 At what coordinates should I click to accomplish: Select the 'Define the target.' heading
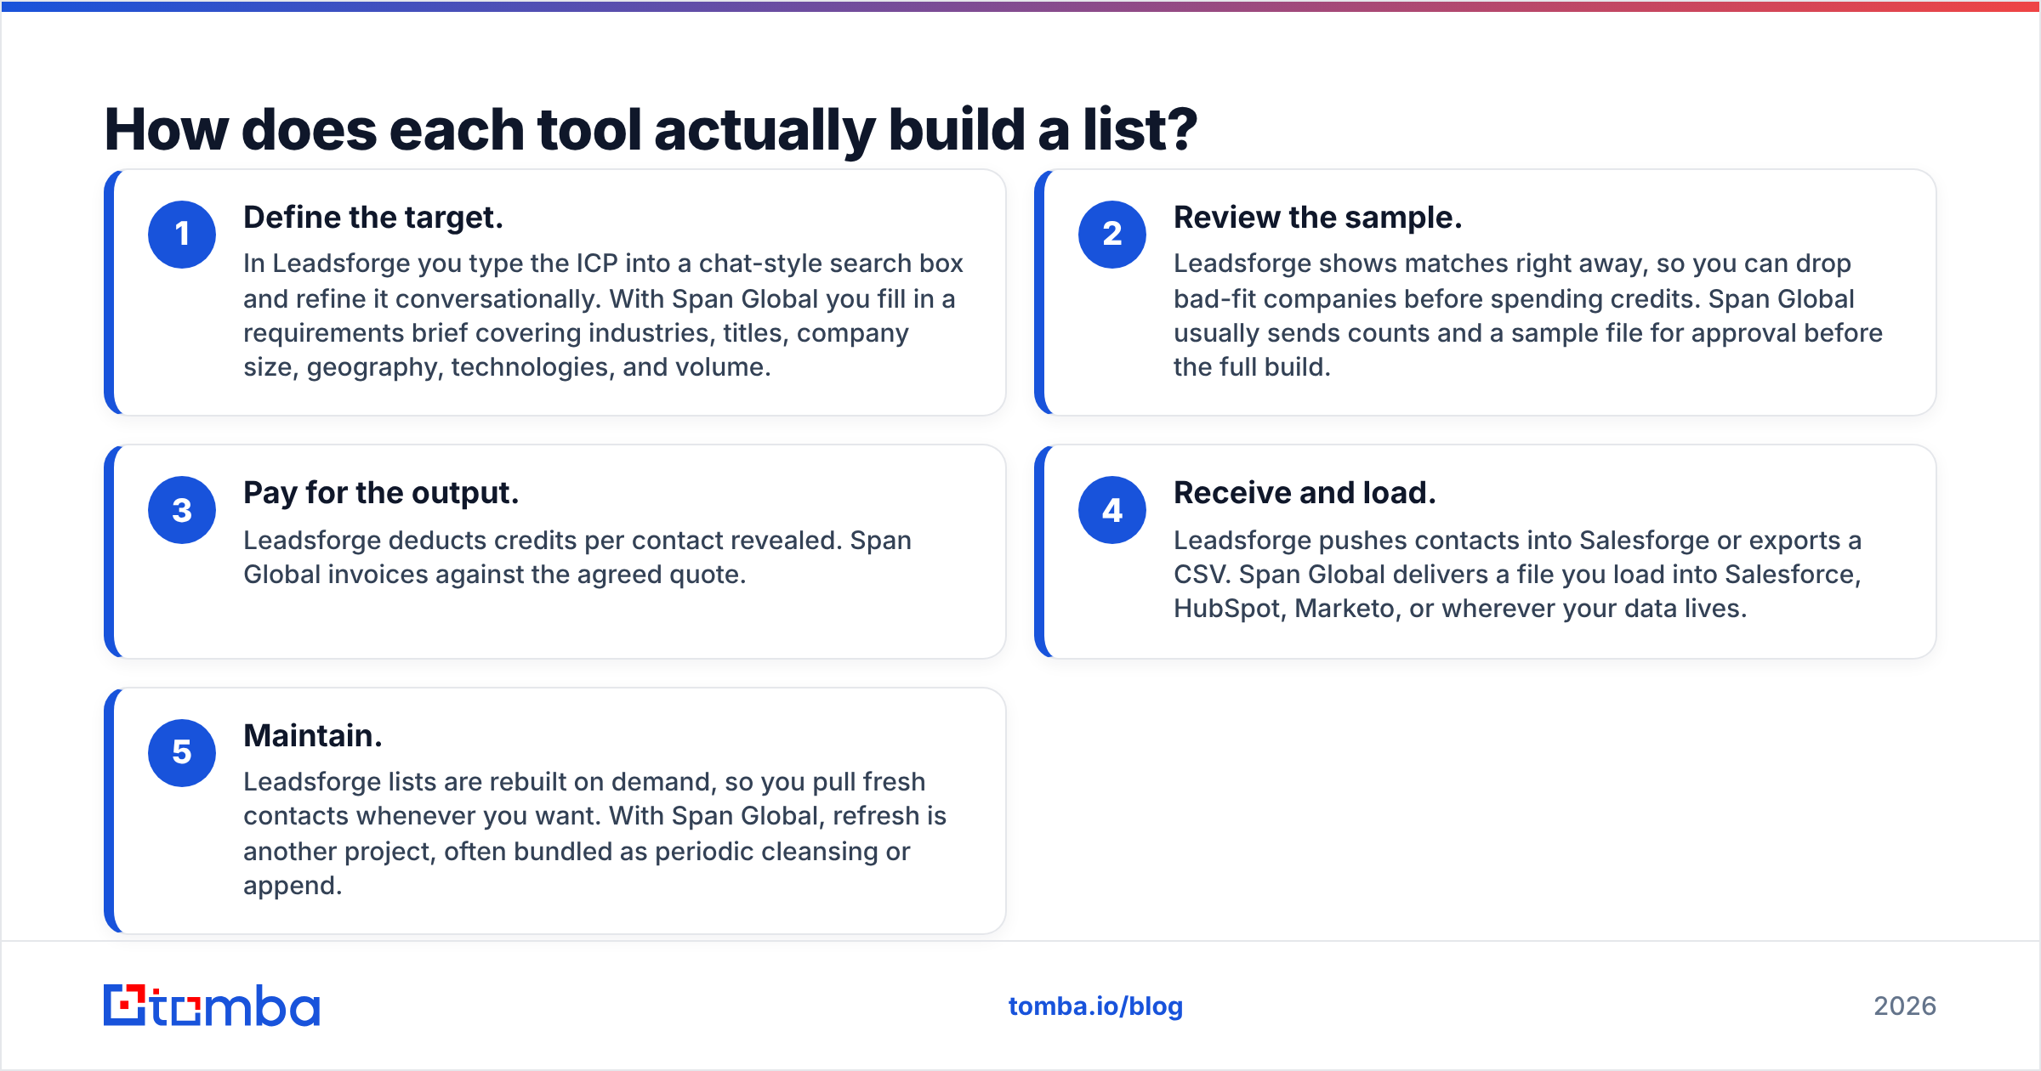click(373, 218)
